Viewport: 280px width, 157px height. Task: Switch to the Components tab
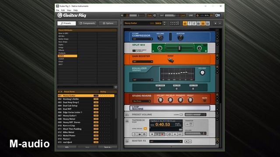point(87,23)
